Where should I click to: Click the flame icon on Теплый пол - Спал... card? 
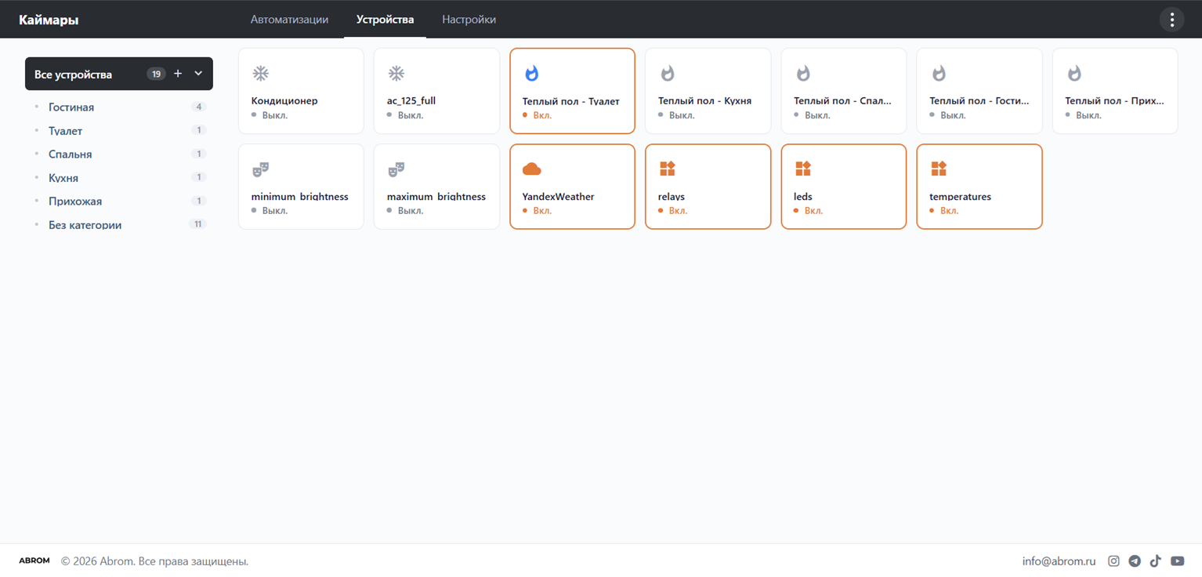click(x=803, y=73)
